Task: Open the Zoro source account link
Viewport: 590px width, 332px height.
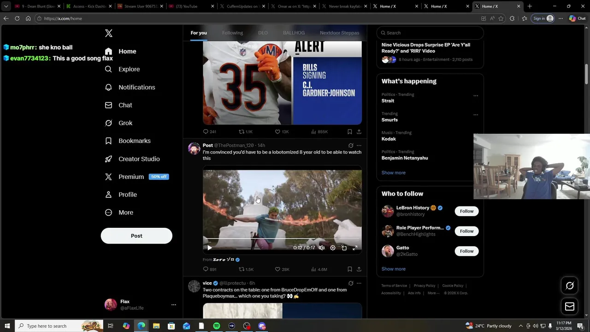Action: coord(226,260)
